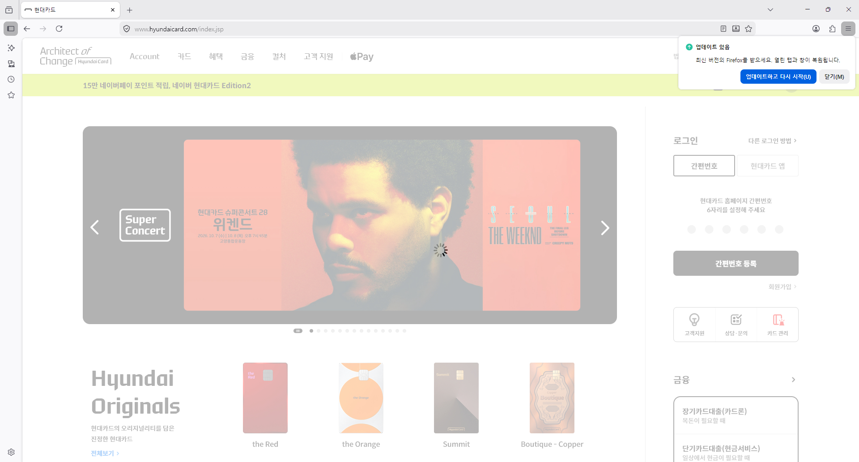Show the next carousel banner
The width and height of the screenshot is (859, 462).
tap(605, 228)
